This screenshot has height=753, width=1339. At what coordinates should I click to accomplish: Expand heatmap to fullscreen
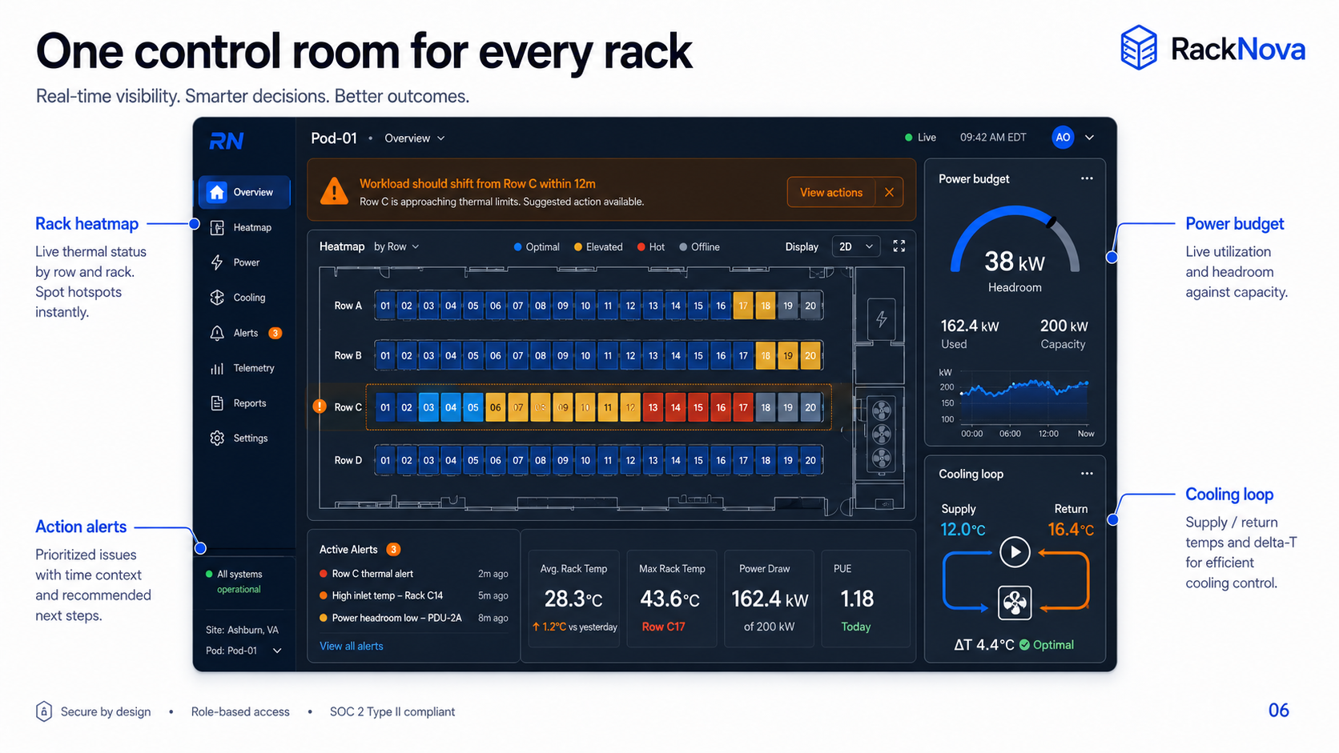[899, 246]
